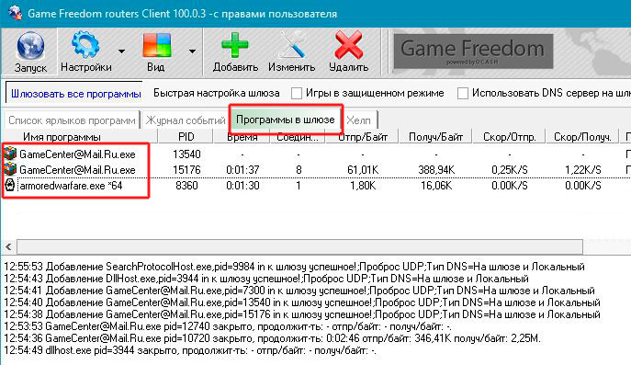Click the Game Freedom banner
631x365 pixels.
coord(473,51)
